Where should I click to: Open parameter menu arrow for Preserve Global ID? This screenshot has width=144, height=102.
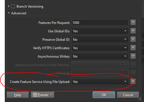point(133,39)
